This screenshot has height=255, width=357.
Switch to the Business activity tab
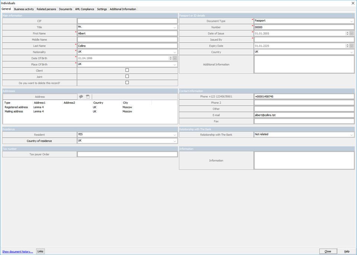24,9
